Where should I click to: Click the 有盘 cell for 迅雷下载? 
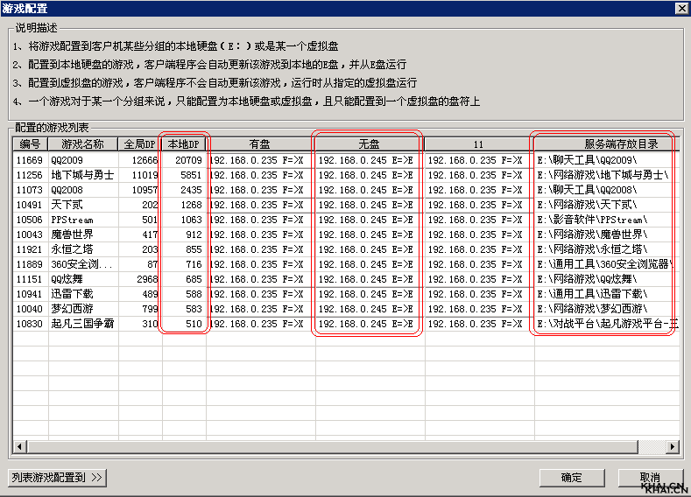click(x=259, y=294)
